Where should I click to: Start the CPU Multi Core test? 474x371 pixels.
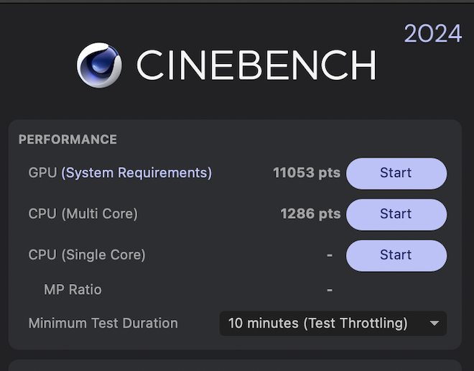tap(396, 214)
